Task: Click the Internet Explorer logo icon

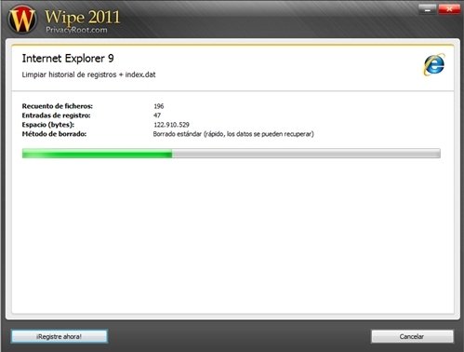Action: pos(434,64)
